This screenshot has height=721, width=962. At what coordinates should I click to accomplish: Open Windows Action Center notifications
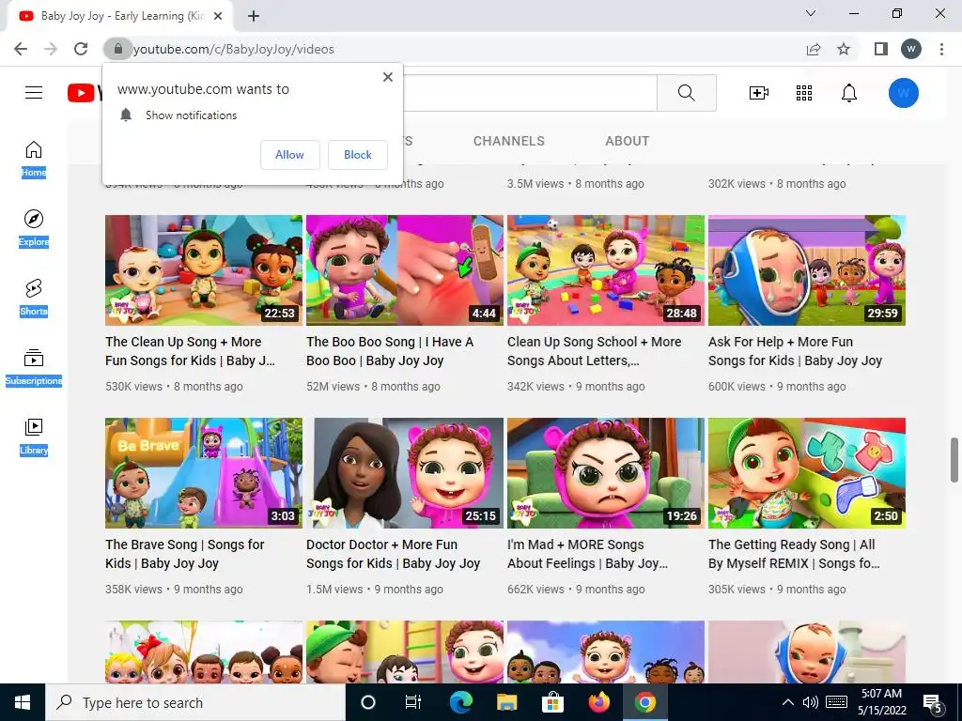pyautogui.click(x=933, y=703)
